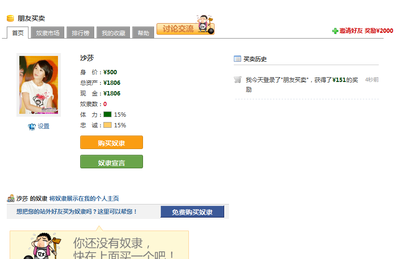
Task: Open the 帮助 tab
Action: pos(143,33)
